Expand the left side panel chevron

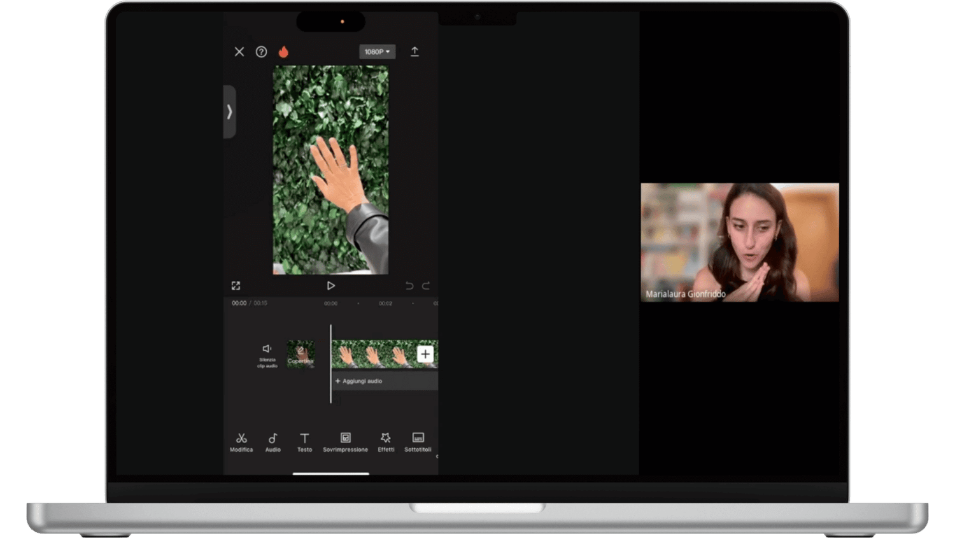[x=229, y=112]
